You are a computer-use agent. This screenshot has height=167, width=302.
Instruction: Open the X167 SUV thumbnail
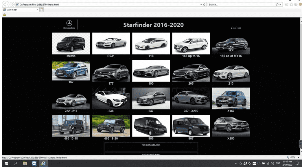click(x=231, y=99)
